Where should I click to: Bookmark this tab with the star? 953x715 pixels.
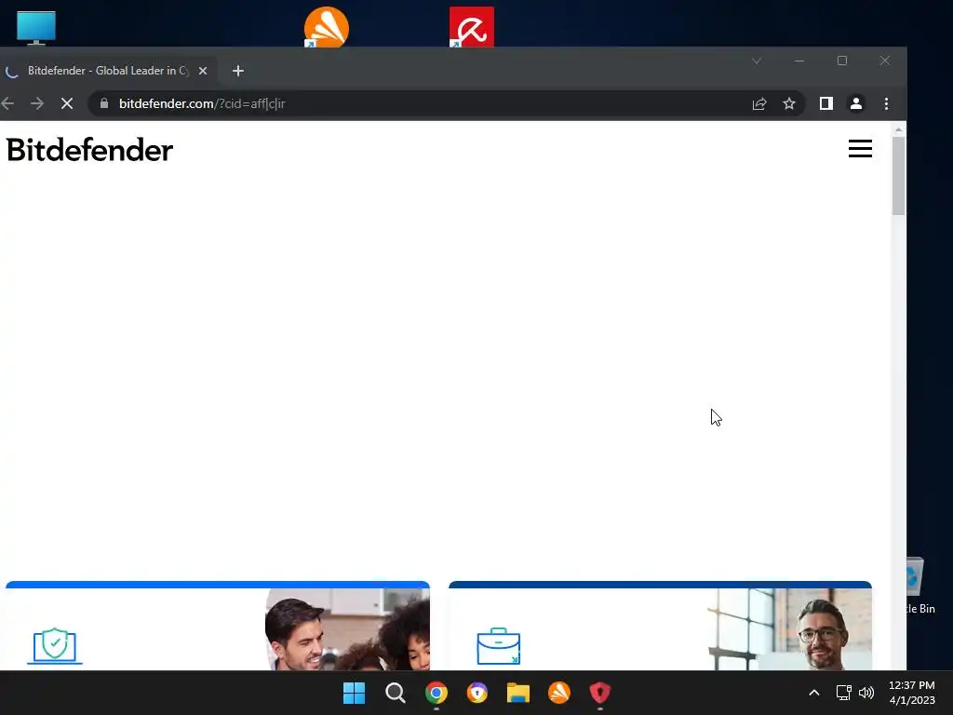(789, 104)
